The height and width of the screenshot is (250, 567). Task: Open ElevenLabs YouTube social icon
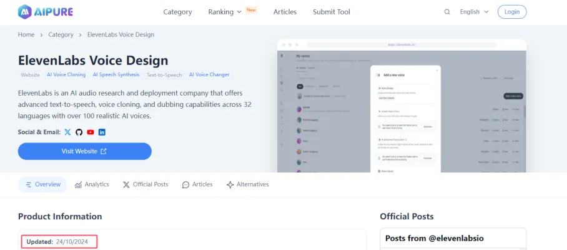tap(91, 132)
